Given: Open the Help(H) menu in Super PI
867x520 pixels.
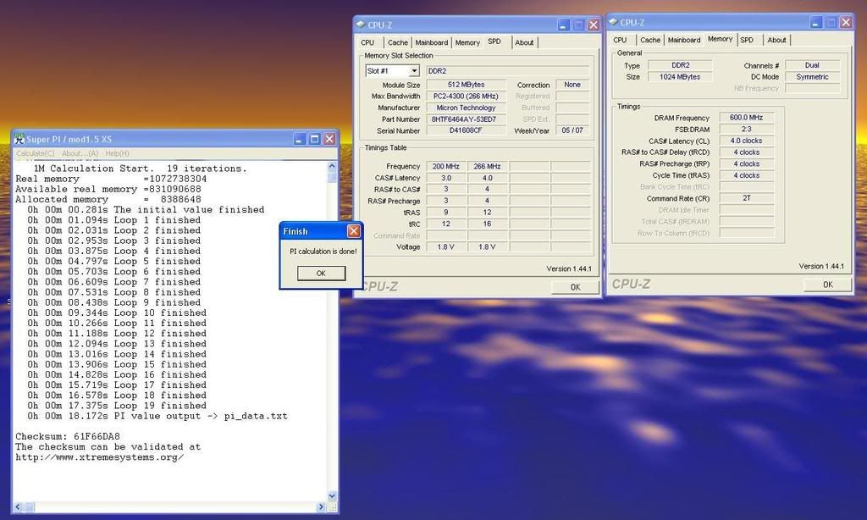Looking at the screenshot, I should [117, 153].
